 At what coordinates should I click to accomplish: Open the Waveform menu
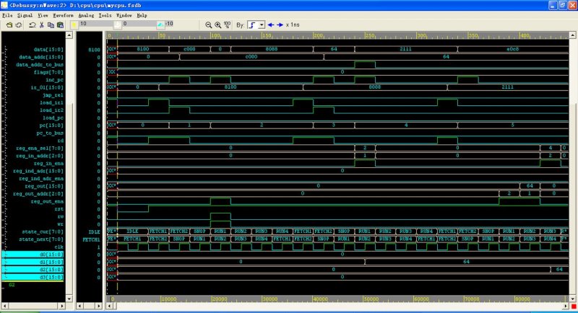[63, 15]
